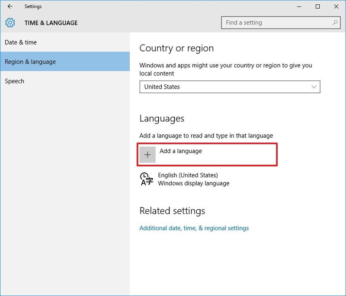Open Additional date, time, & regional settings

(x=194, y=228)
